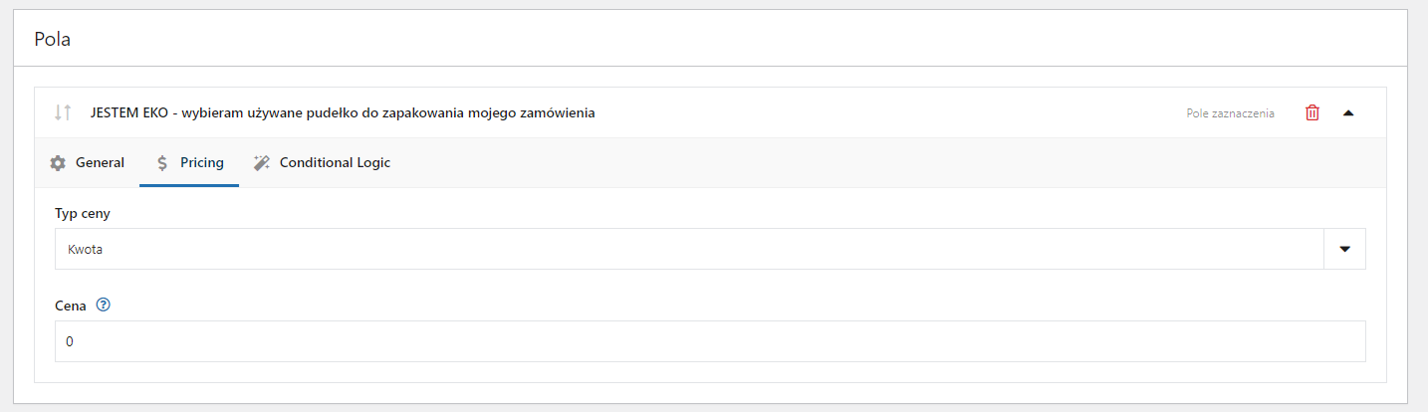Image resolution: width=1428 pixels, height=412 pixels.
Task: Click the red trash delete icon
Action: (1312, 112)
